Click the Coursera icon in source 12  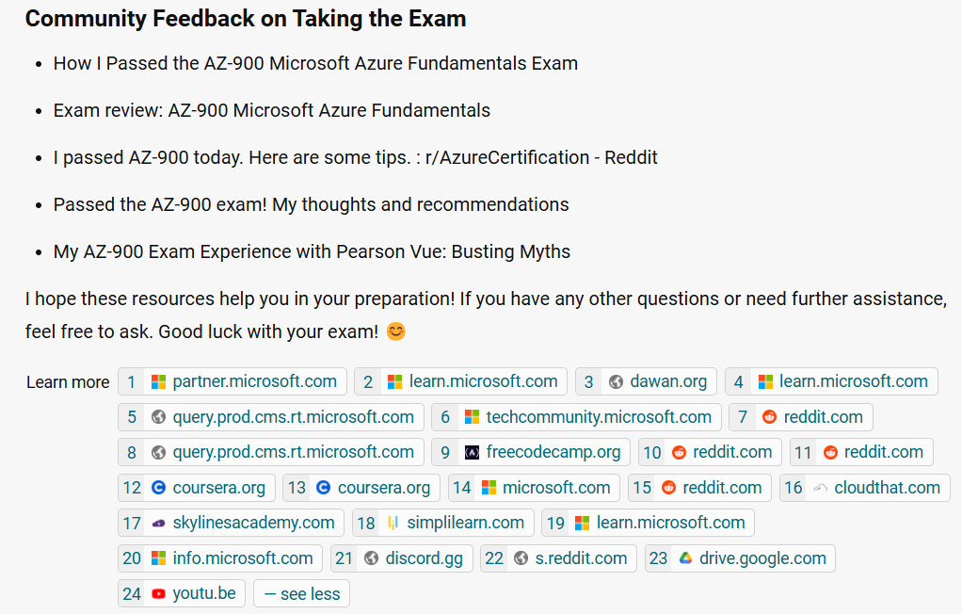pyautogui.click(x=158, y=488)
